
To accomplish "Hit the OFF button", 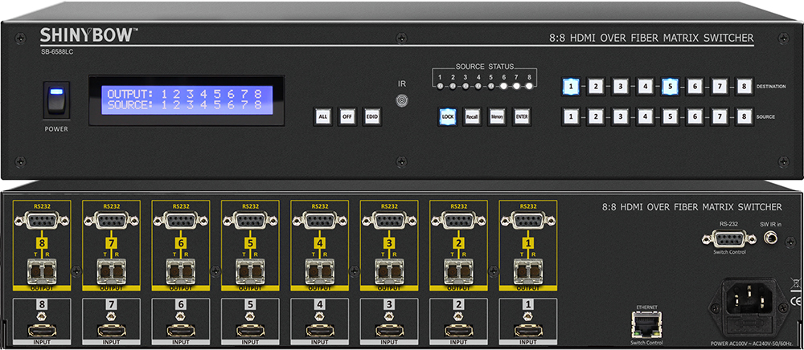I will tap(347, 116).
